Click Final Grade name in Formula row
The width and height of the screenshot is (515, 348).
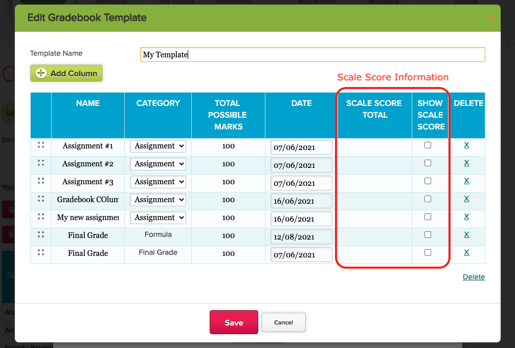[87, 235]
